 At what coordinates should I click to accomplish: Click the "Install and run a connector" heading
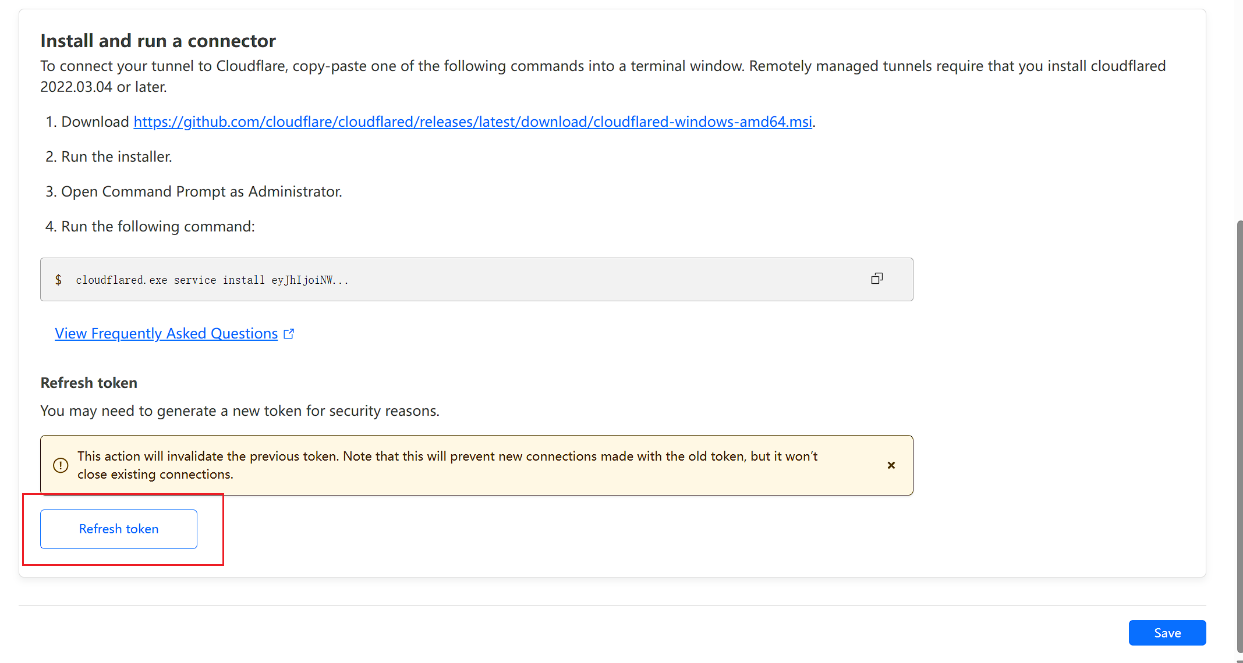coord(158,41)
